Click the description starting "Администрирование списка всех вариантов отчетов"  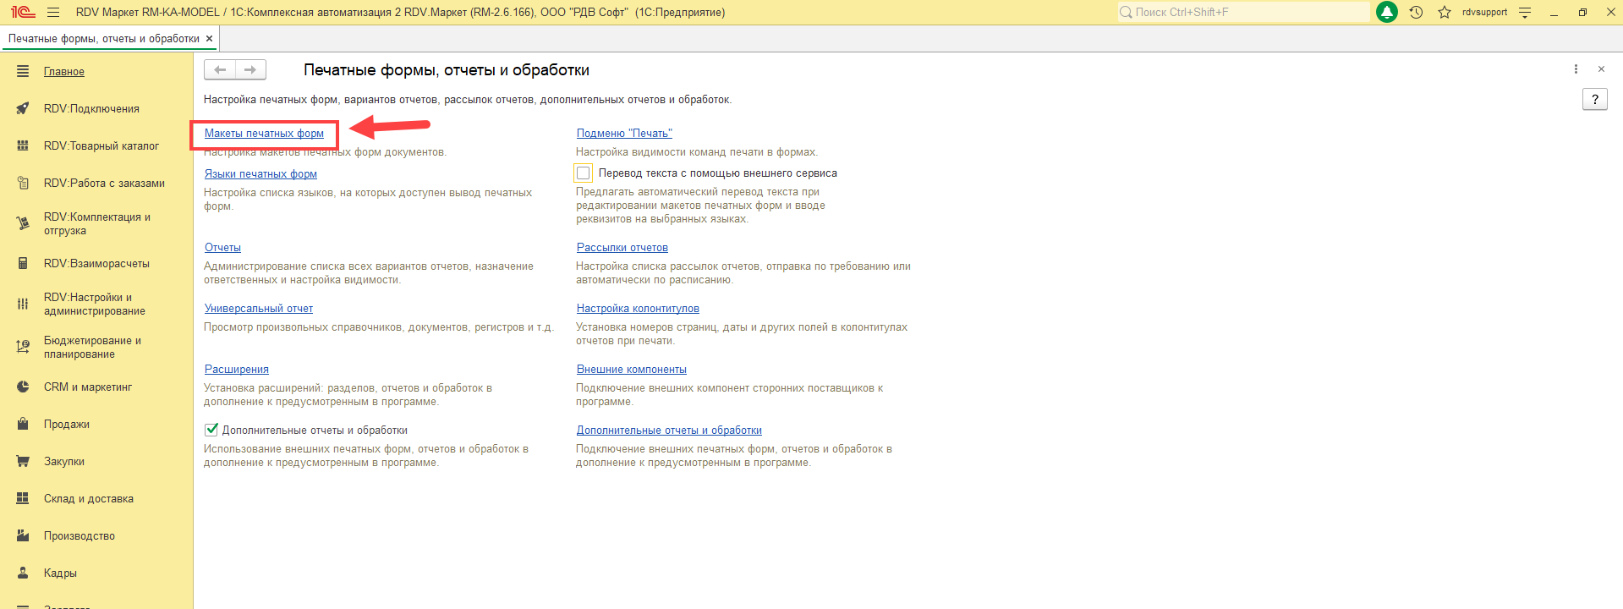[x=369, y=273]
